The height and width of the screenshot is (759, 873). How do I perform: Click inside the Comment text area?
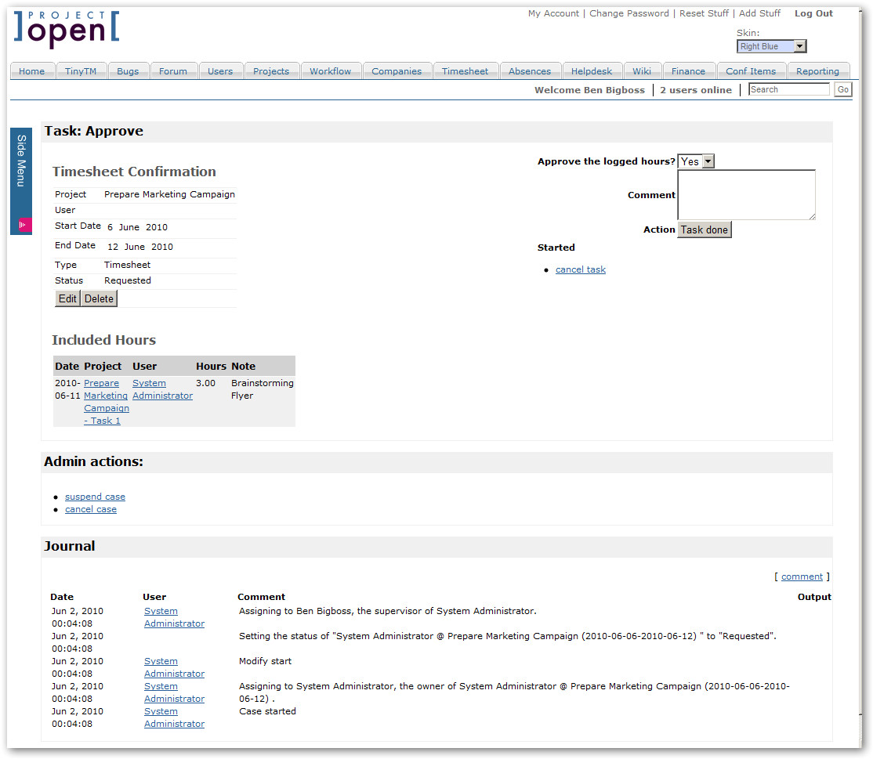[746, 195]
